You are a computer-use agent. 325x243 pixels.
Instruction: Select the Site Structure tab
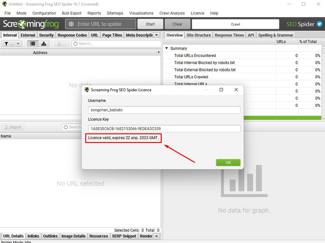pos(199,35)
